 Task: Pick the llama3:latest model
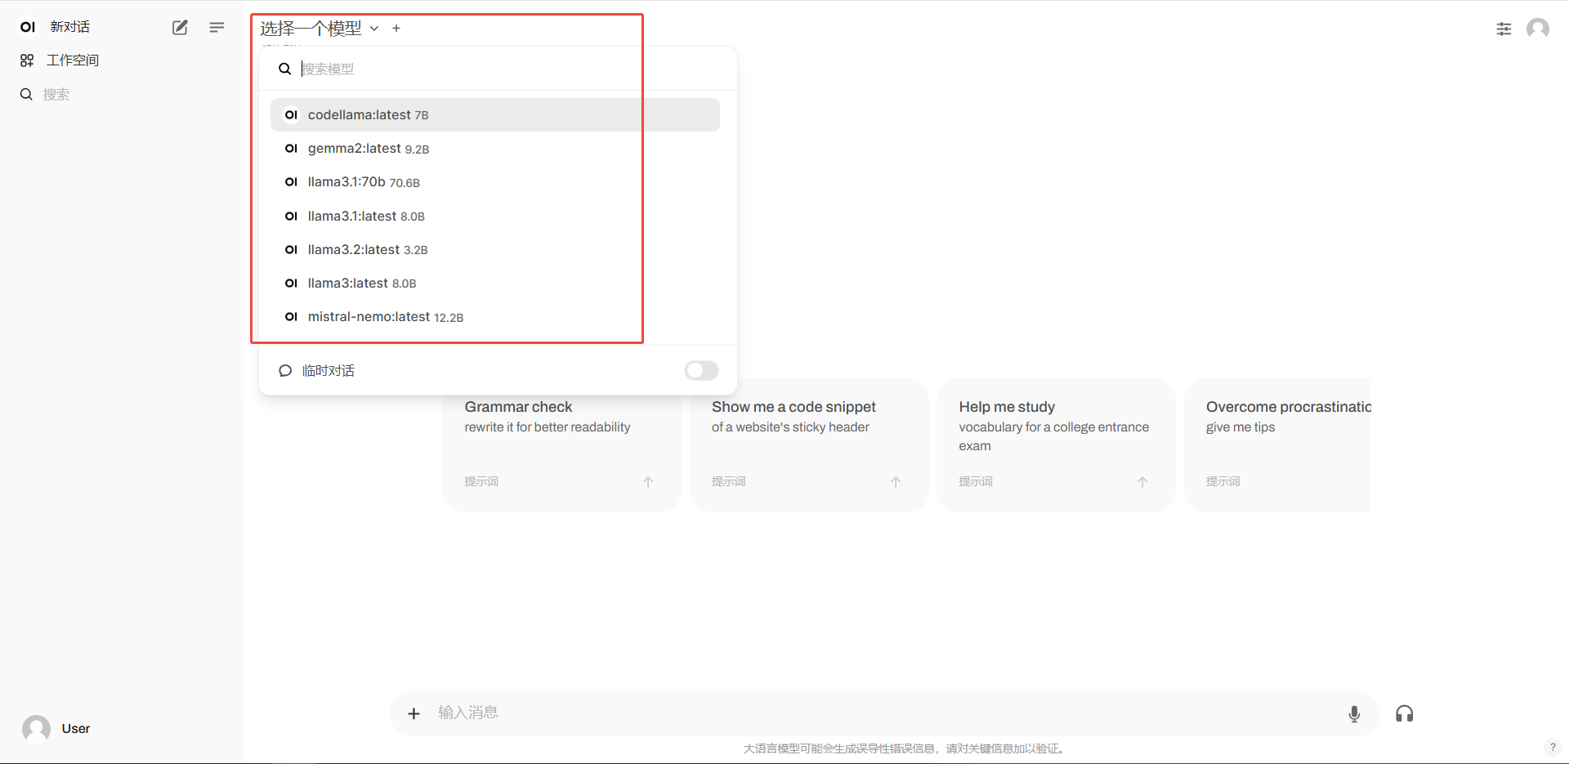coord(495,283)
